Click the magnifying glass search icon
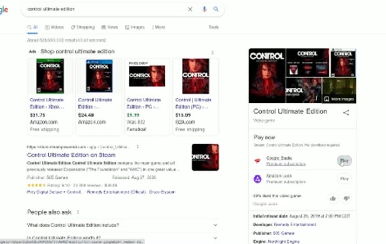 click(x=216, y=9)
